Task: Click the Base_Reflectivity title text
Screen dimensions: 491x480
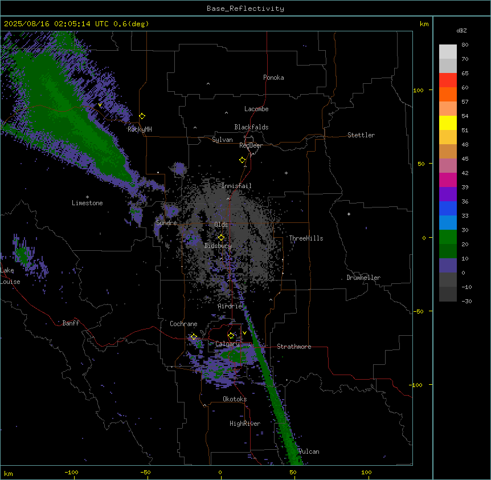Action: 245,9
